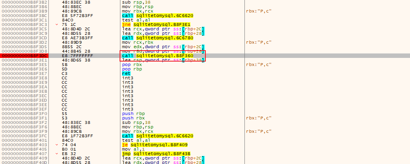410x164 pixels.
Task: Select mov rcx,rbx instruction at B8F3D2
Action: [x=137, y=42]
